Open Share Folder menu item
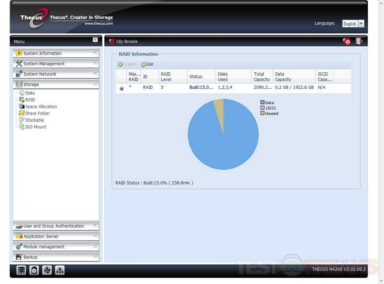 (x=37, y=113)
